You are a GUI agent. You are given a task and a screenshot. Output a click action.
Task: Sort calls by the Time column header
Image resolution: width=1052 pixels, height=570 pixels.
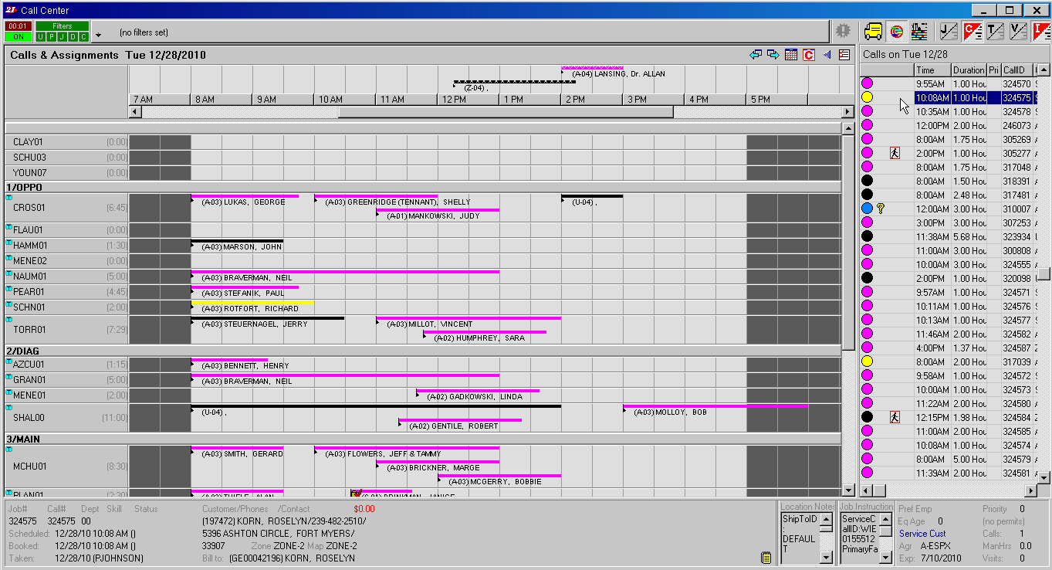pos(932,70)
